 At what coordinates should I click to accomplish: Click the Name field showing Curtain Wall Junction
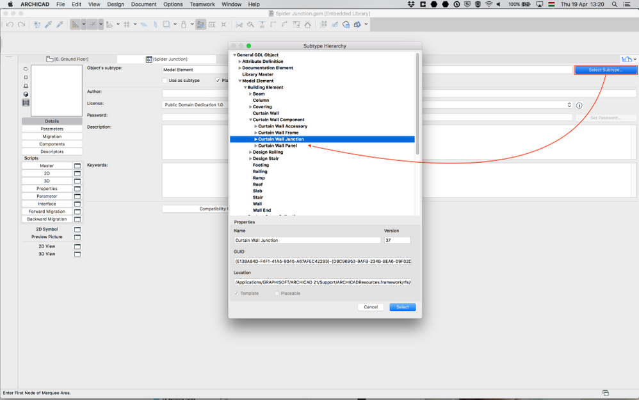tap(307, 240)
